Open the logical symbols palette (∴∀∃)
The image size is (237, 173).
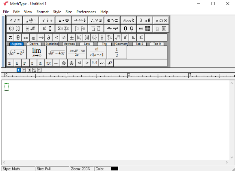tap(96, 20)
